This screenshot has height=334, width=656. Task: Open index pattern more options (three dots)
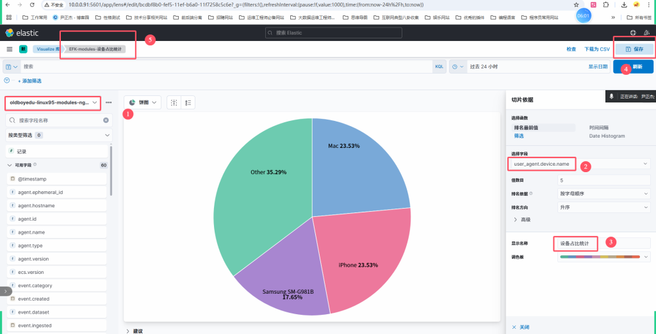coord(108,102)
